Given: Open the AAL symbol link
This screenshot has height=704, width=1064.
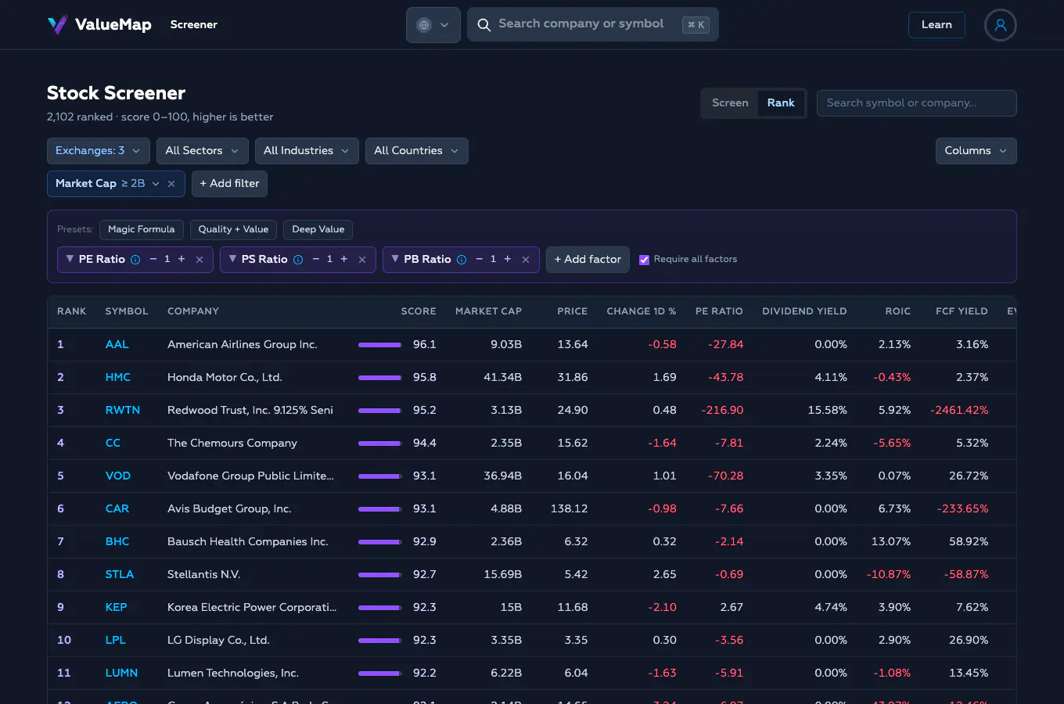Looking at the screenshot, I should click(117, 345).
